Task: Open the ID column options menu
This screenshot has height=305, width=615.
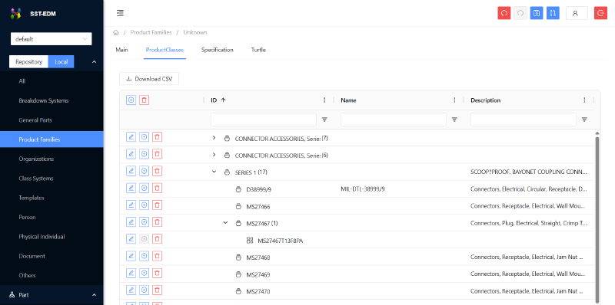Action: coord(324,100)
